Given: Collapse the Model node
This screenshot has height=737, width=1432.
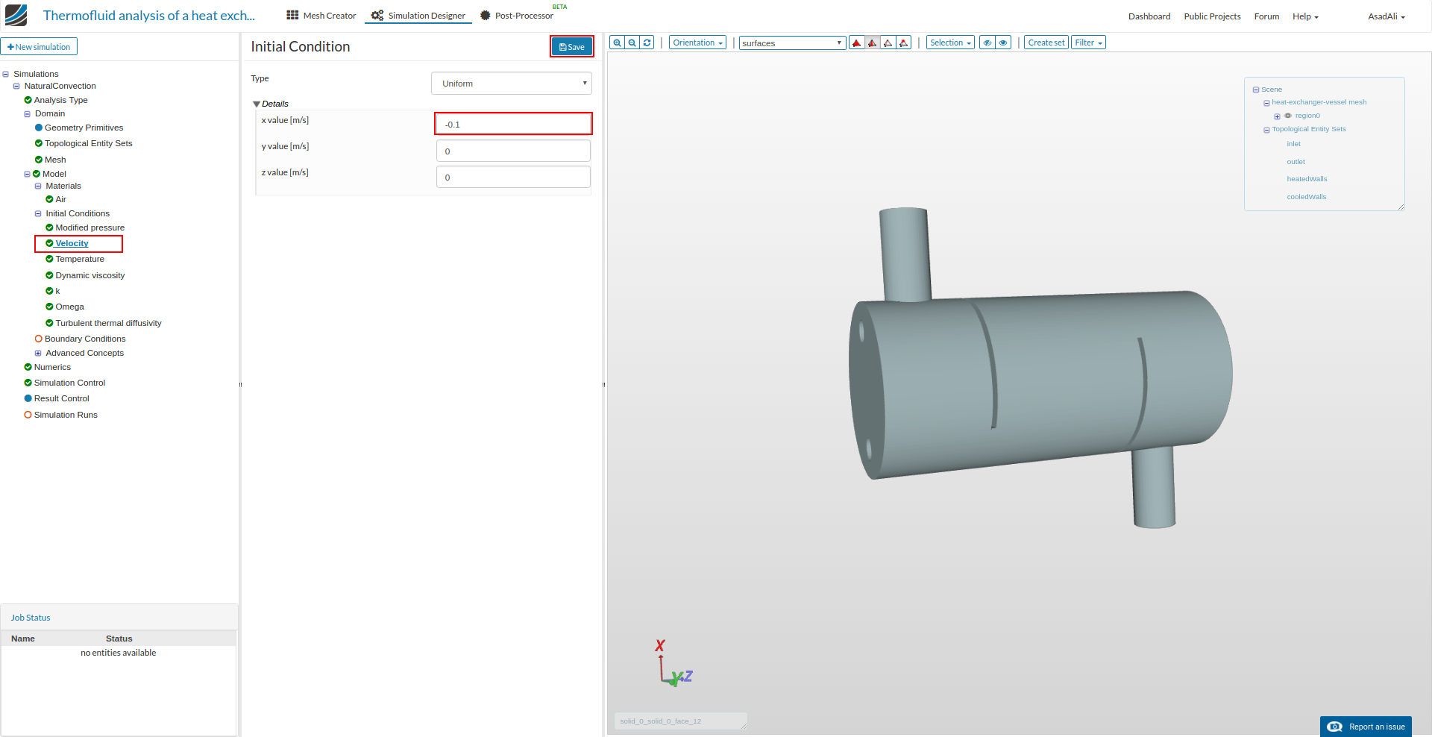Looking at the screenshot, I should (28, 174).
